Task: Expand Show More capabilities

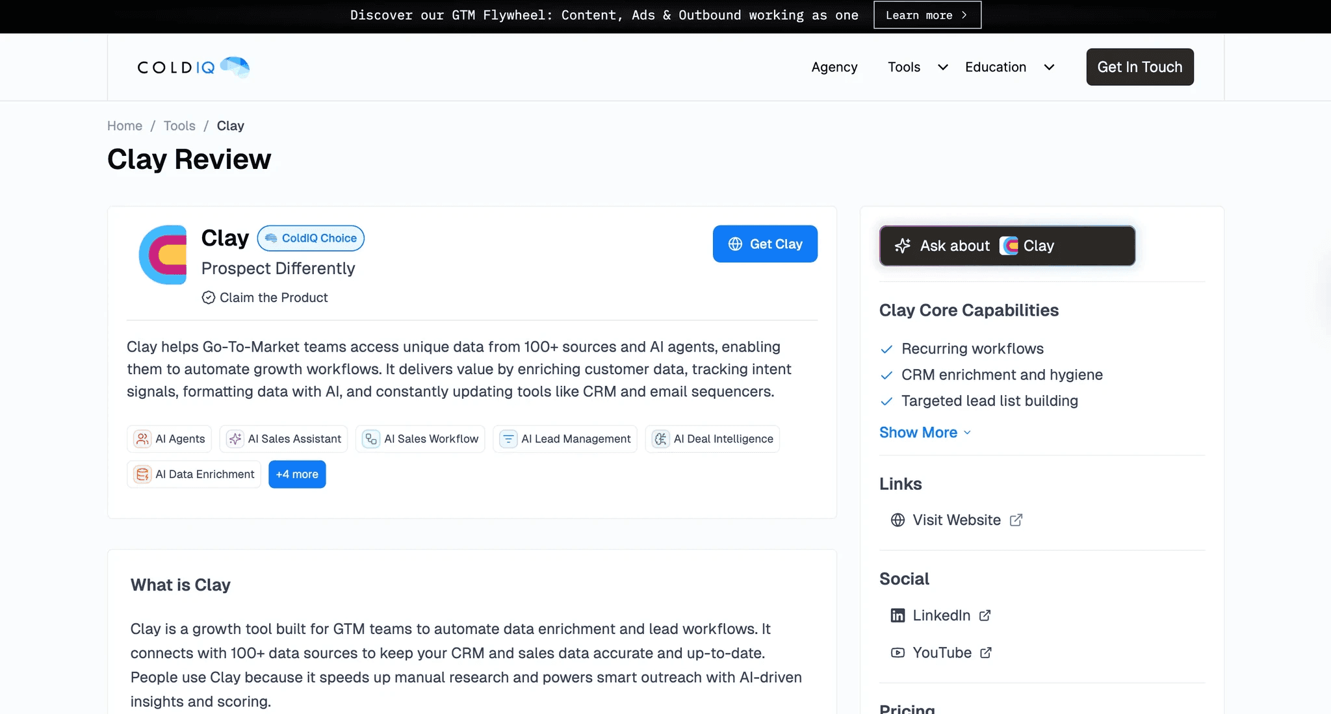Action: [x=924, y=433]
